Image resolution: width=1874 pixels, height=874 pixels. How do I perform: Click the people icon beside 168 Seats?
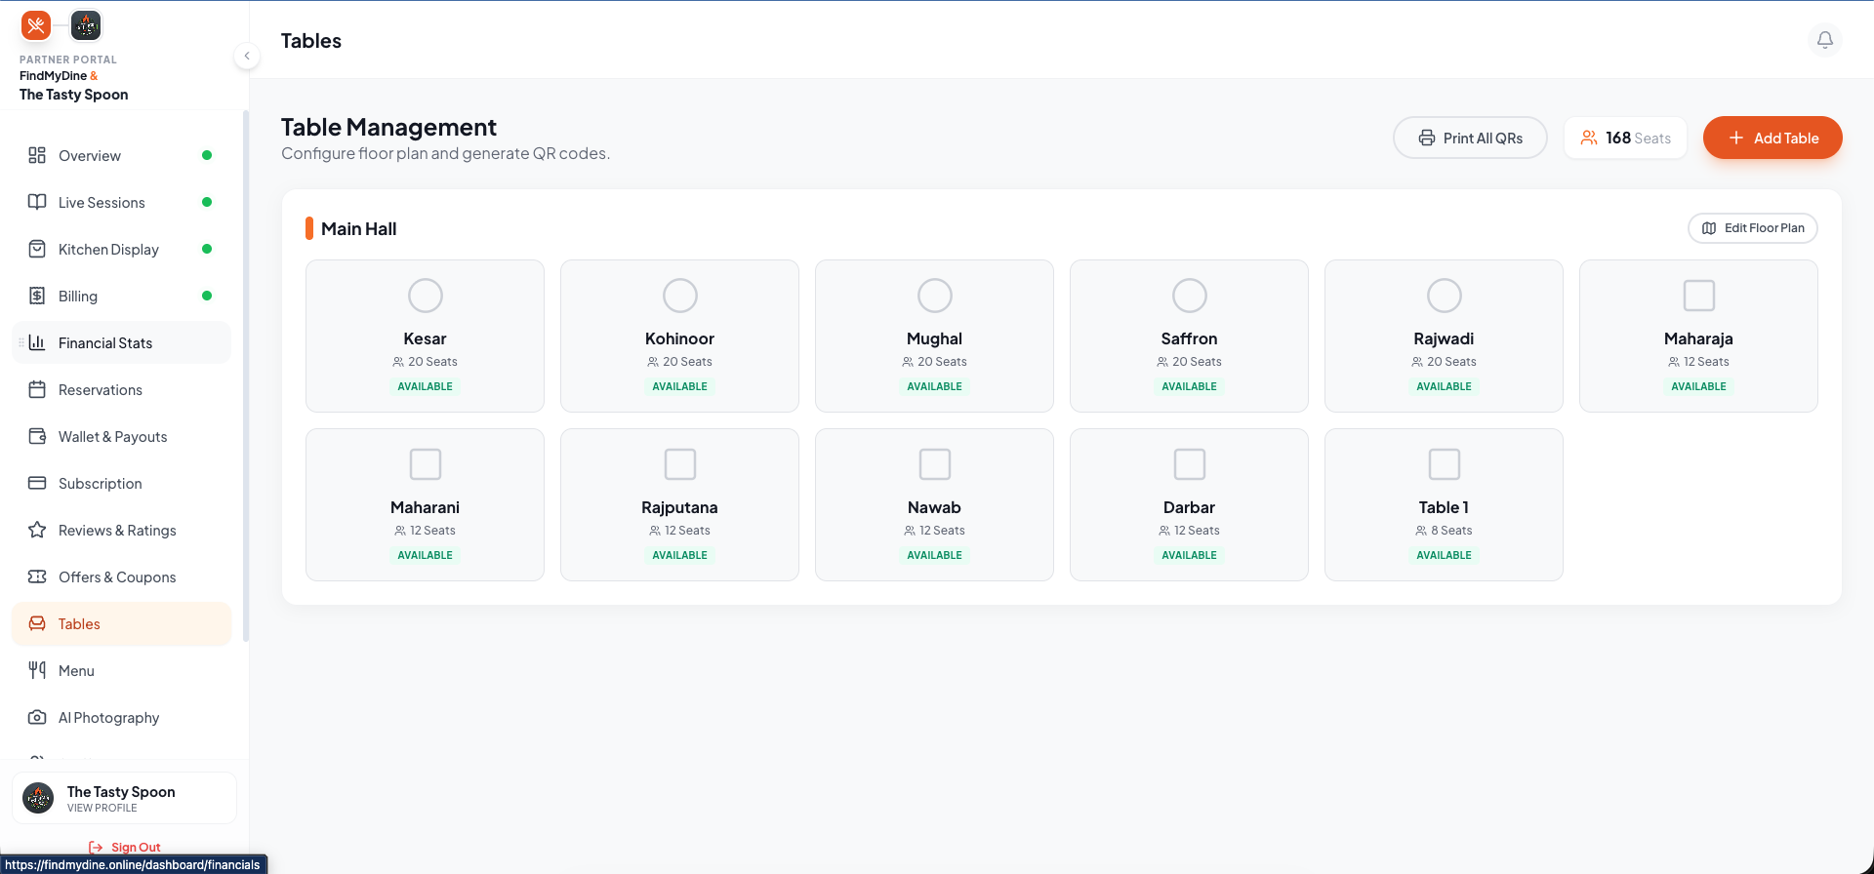pyautogui.click(x=1589, y=138)
